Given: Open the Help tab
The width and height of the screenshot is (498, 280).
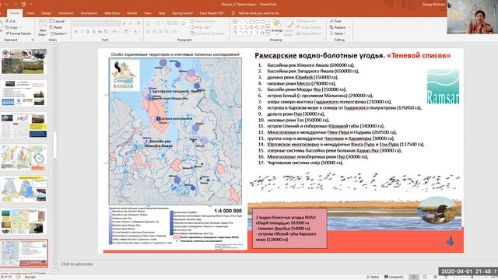Looking at the screenshot, I should [161, 13].
